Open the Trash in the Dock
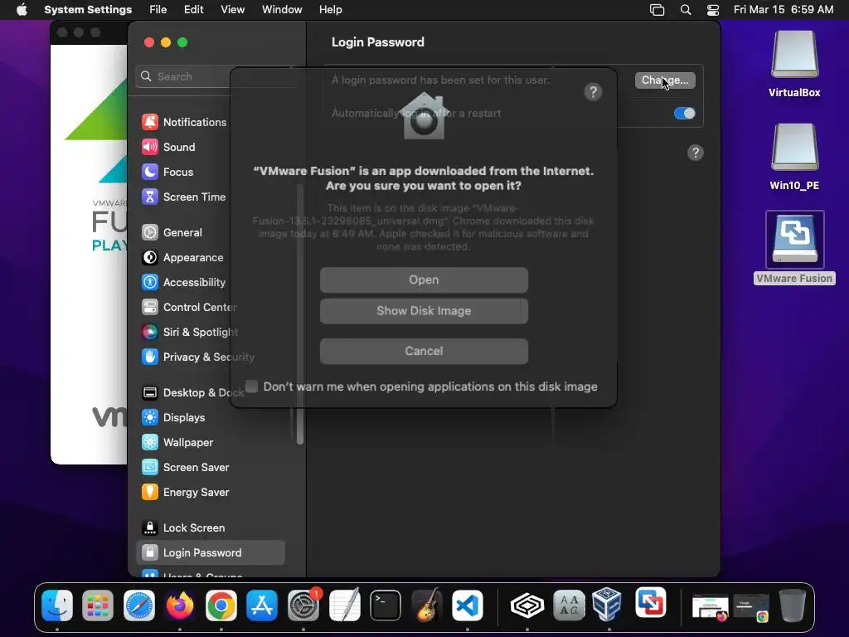Screen dimensions: 849x637 click(792, 605)
